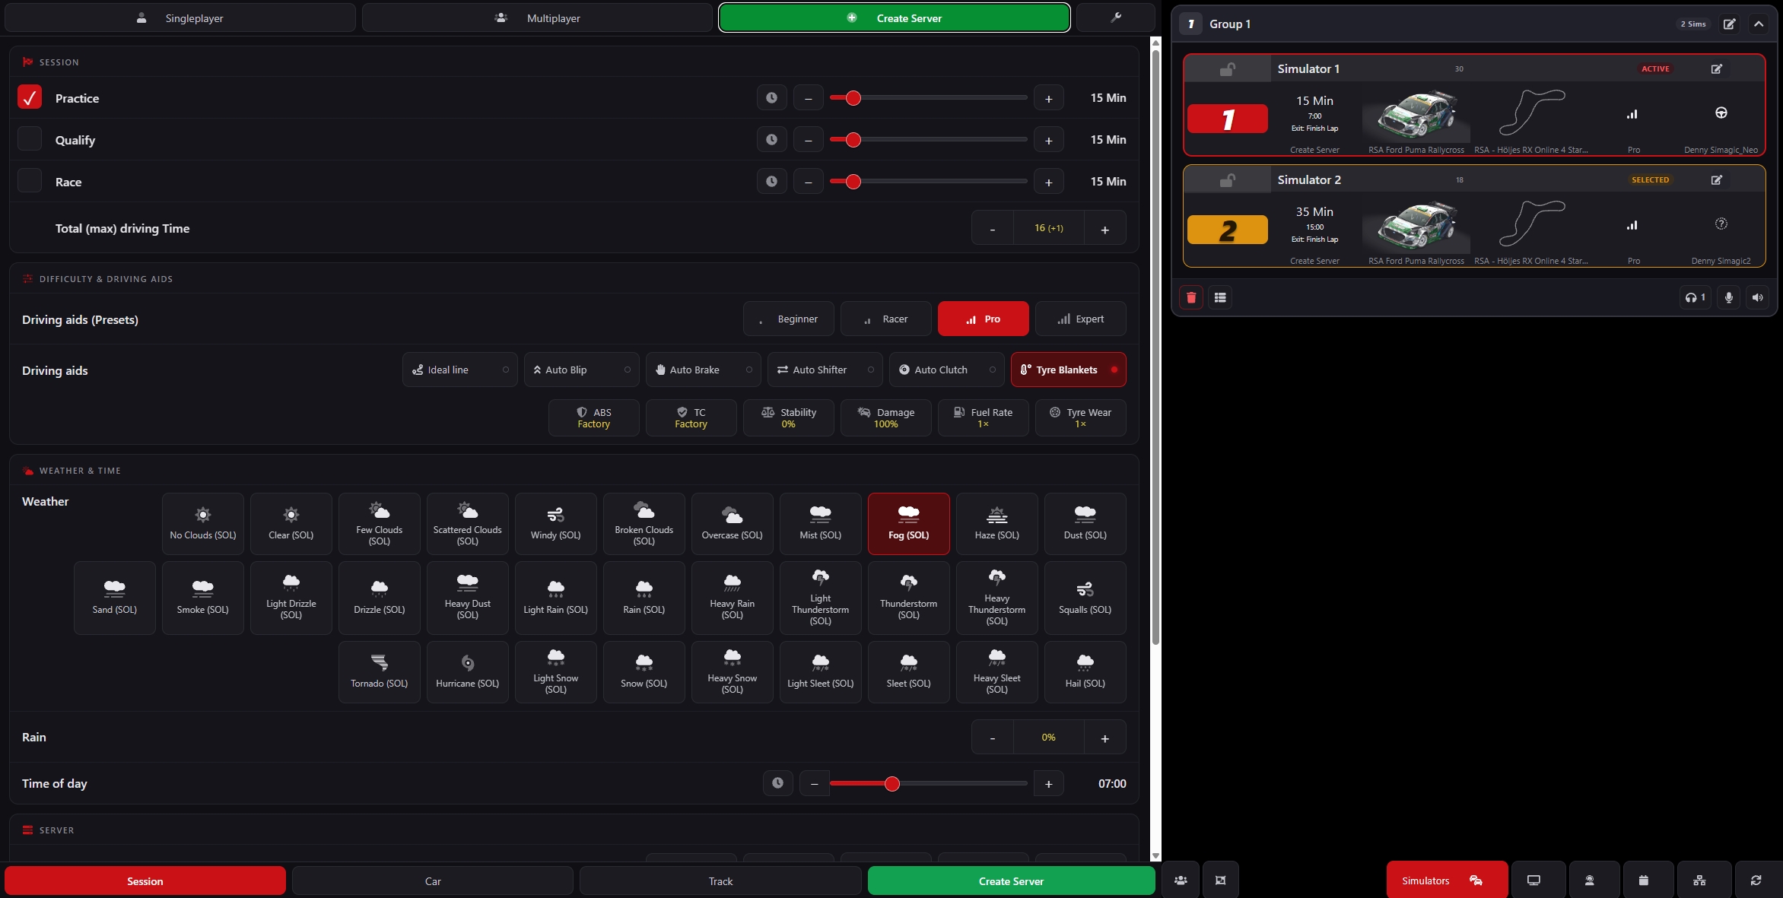Toggle the Auto Brake driving aid

click(x=704, y=370)
